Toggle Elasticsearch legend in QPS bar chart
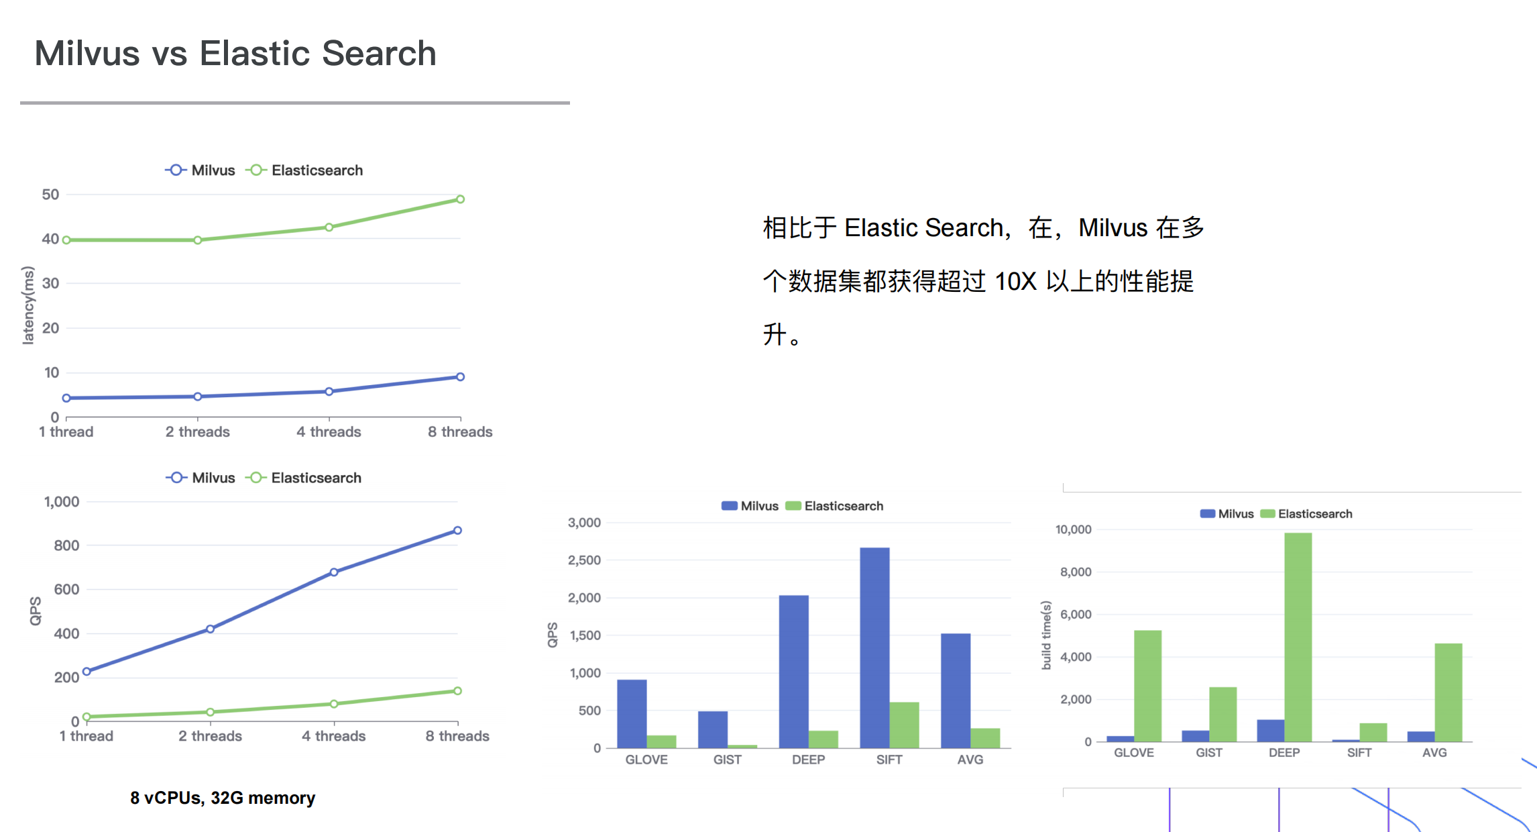1537x832 pixels. tap(834, 506)
